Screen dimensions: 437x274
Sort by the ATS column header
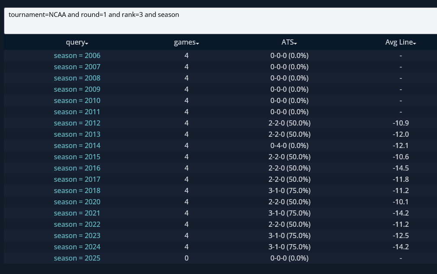pyautogui.click(x=289, y=42)
